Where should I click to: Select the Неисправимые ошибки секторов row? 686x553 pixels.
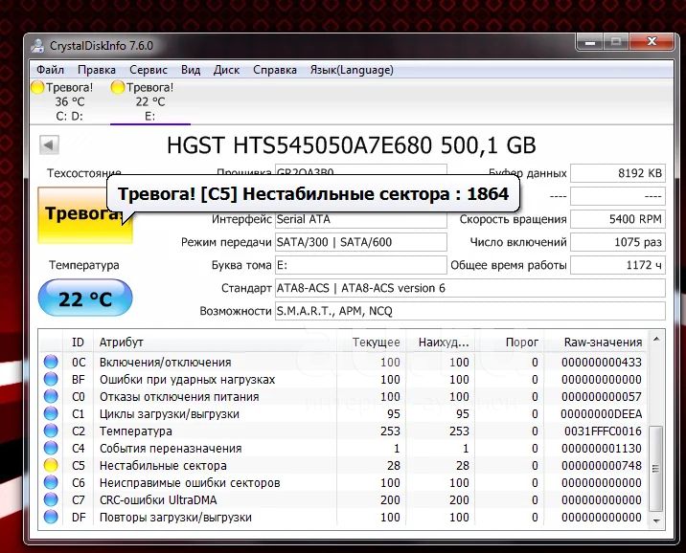343,482
